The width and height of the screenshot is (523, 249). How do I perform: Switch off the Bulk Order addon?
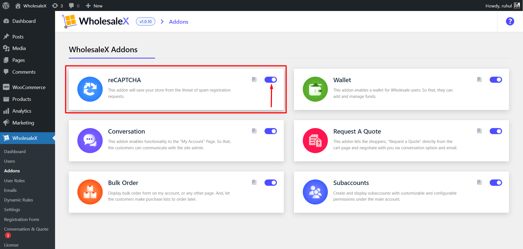tap(271, 182)
